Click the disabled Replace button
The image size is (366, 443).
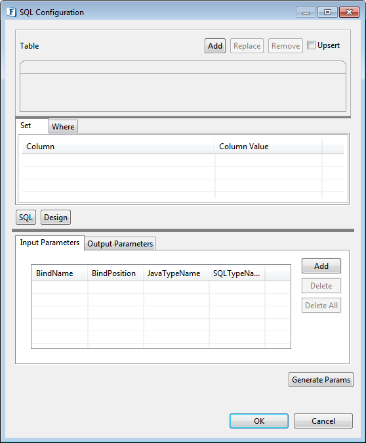click(x=247, y=46)
